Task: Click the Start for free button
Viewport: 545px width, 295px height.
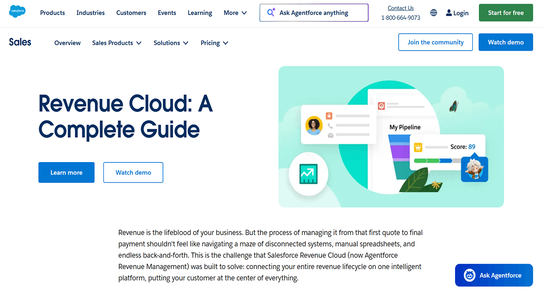Action: point(506,13)
